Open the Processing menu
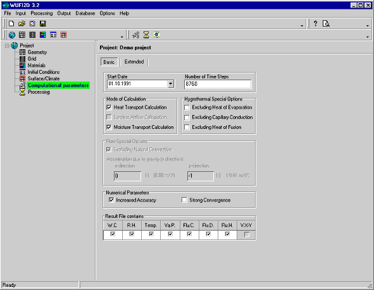The height and width of the screenshot is (290, 374). 42,13
